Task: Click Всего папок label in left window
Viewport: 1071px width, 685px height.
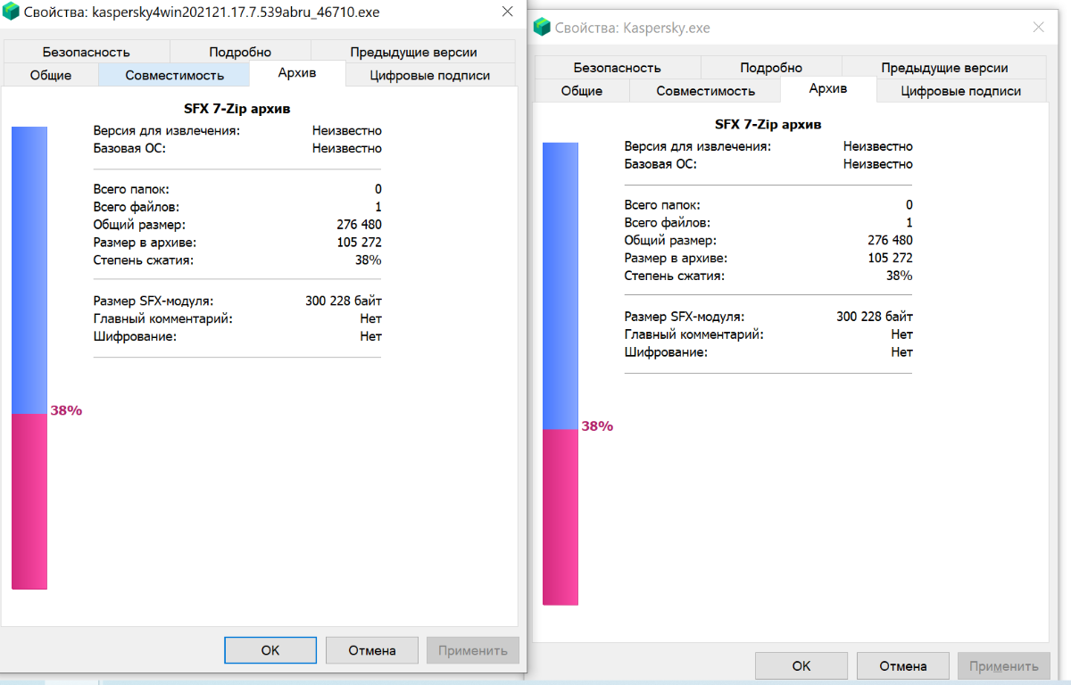Action: coord(131,188)
